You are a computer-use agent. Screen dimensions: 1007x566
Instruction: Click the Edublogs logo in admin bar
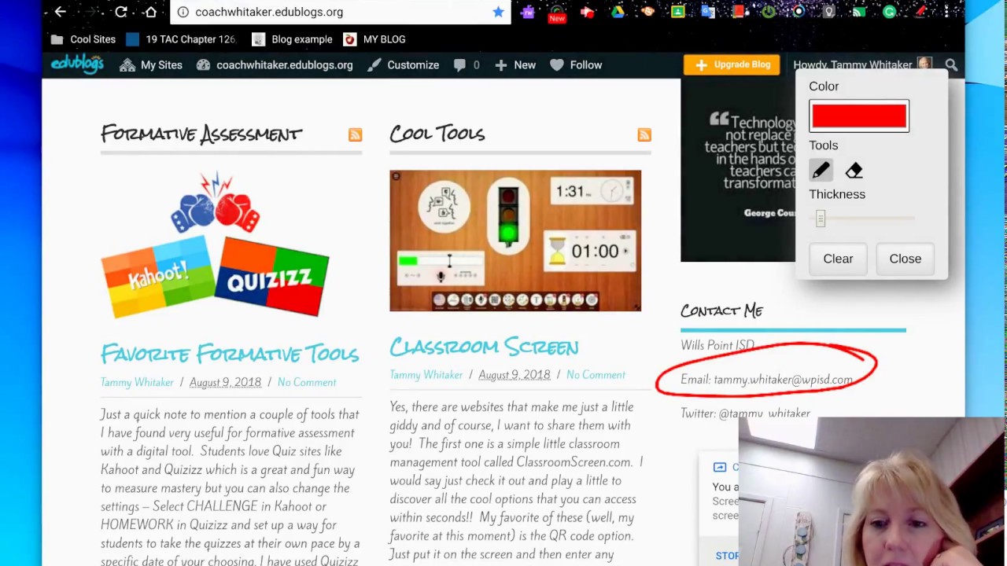(x=77, y=64)
